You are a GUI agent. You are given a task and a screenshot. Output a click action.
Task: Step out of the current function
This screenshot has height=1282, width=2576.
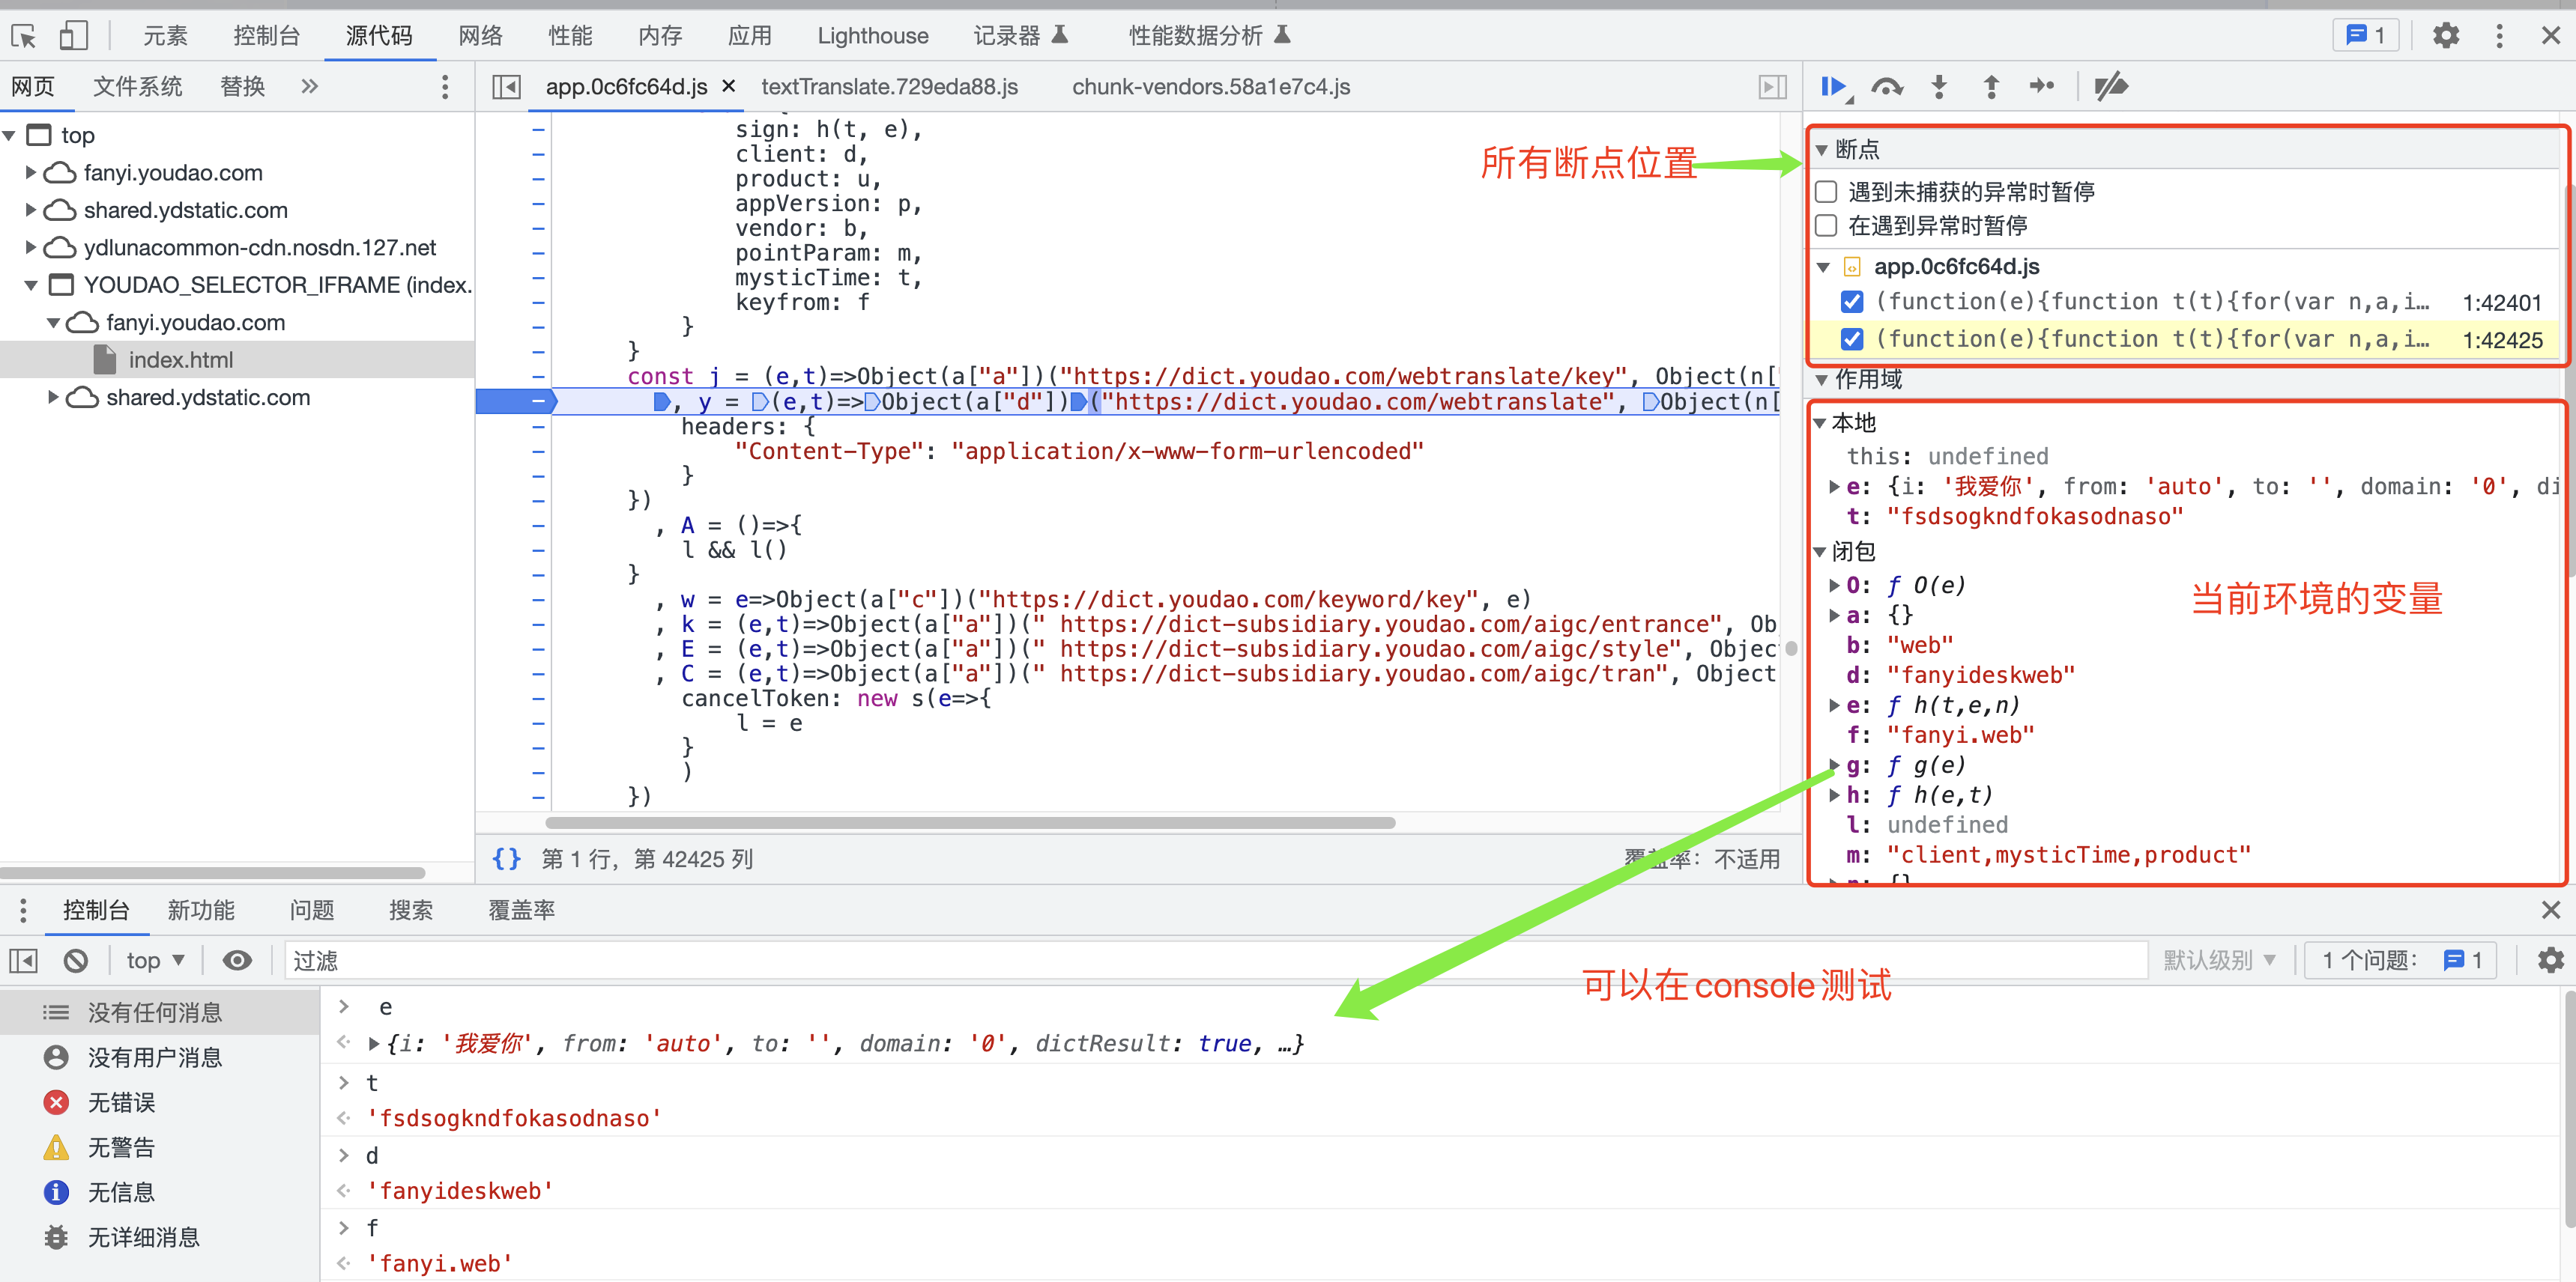[1991, 87]
